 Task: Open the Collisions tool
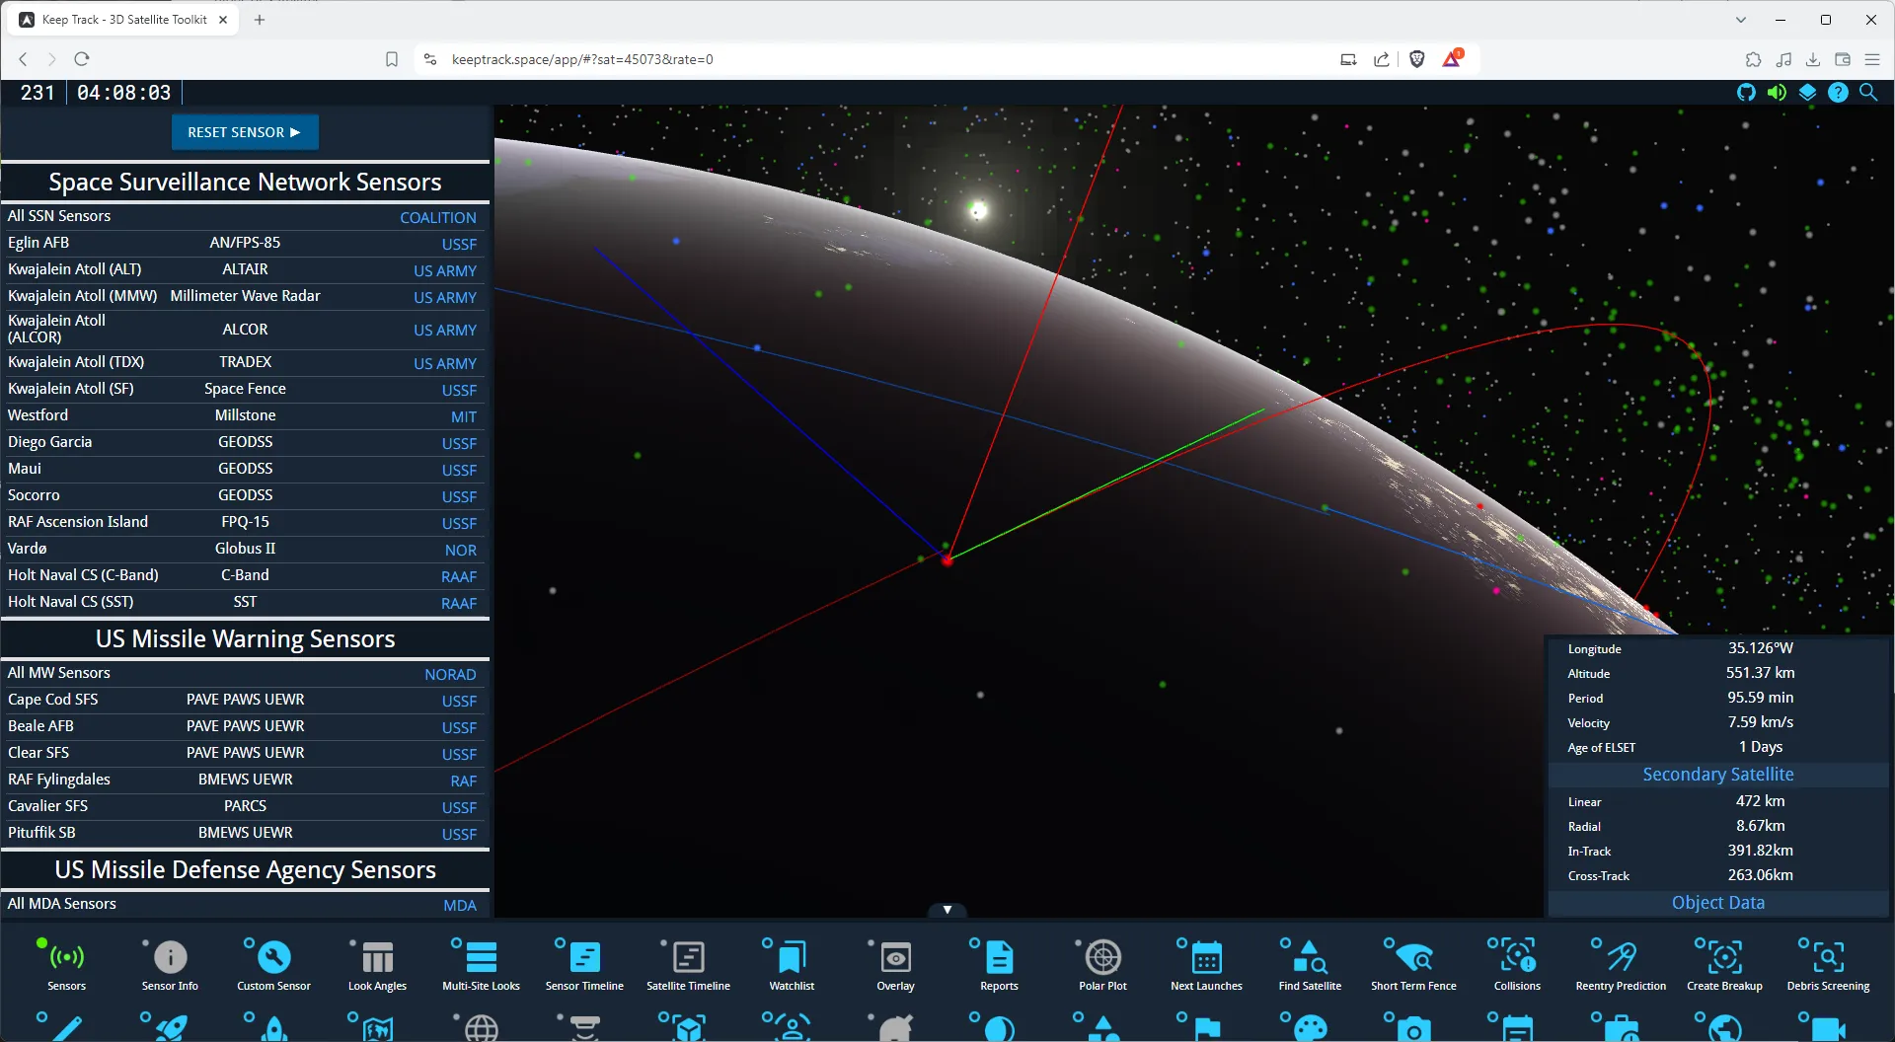click(1517, 965)
